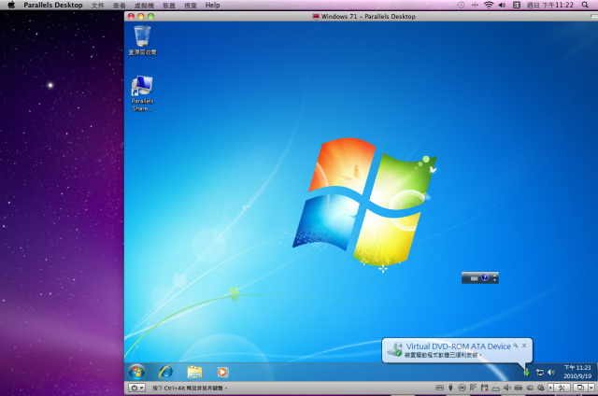The height and width of the screenshot is (396, 598).
Task: Open Windows Explorer folder taskbar icon
Action: 194,372
